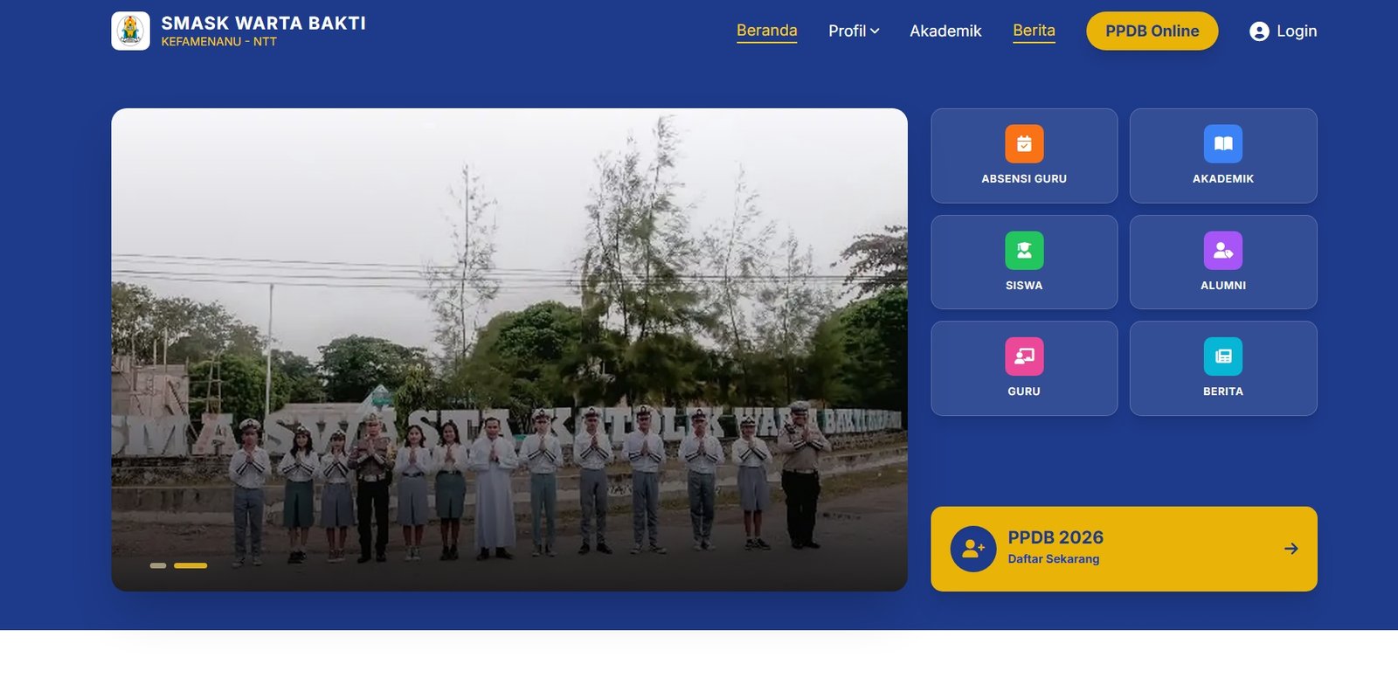
Task: Open the Alumni purple people icon
Action: pos(1223,251)
